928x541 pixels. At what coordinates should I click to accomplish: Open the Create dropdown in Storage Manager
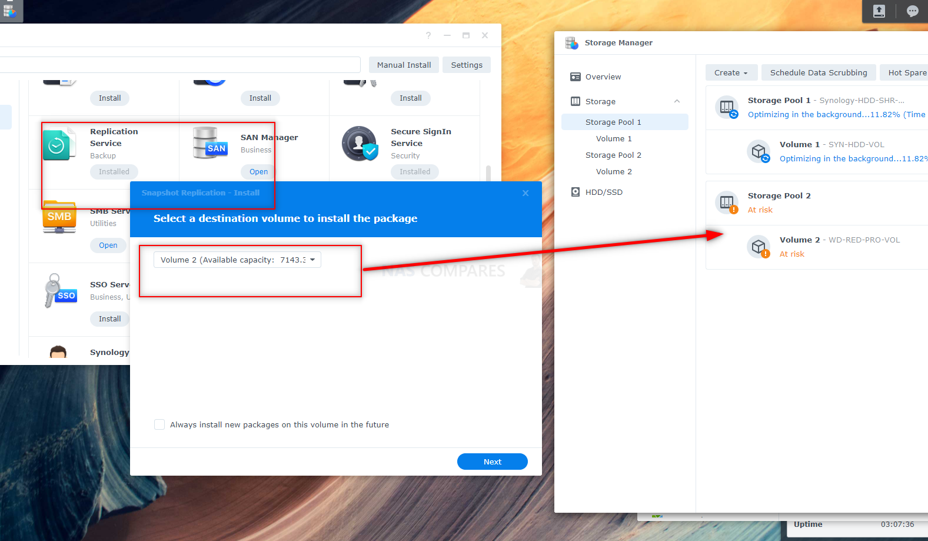pos(730,72)
